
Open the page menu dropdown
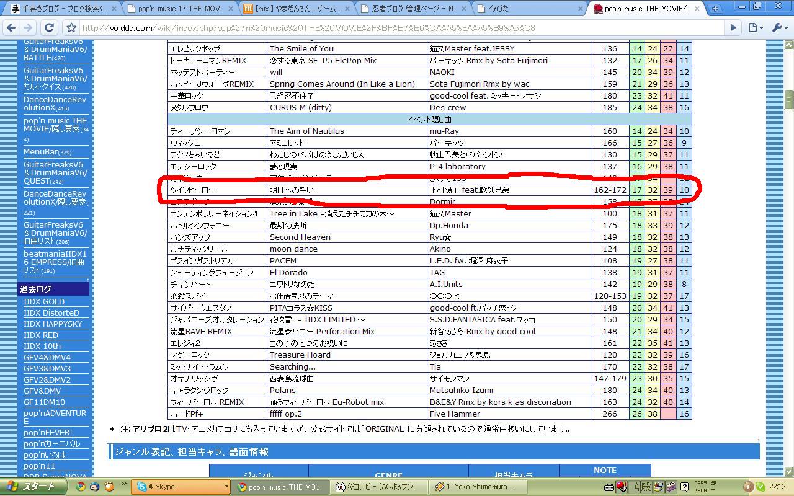(x=754, y=28)
